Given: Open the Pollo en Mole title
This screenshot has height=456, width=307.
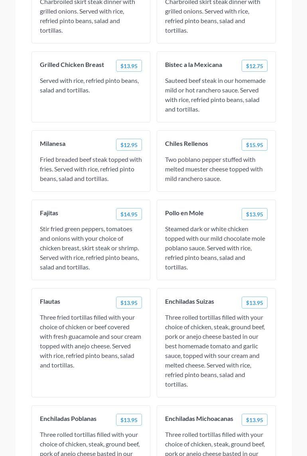Looking at the screenshot, I should (184, 213).
